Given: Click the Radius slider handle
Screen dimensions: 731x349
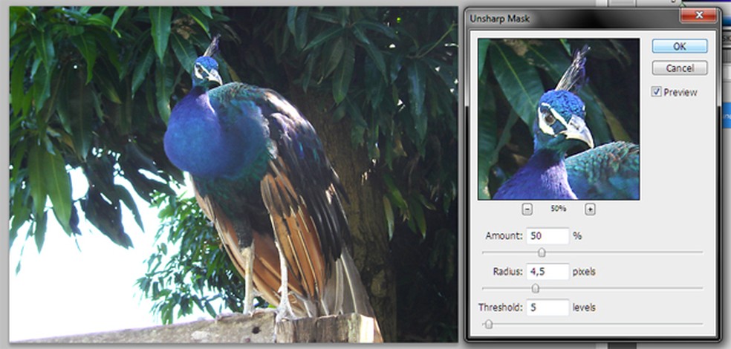Looking at the screenshot, I should pos(536,288).
